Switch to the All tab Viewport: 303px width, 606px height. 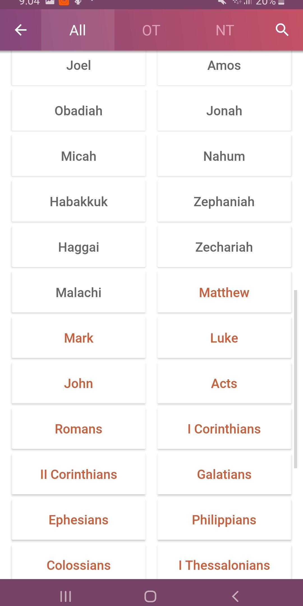click(x=78, y=30)
